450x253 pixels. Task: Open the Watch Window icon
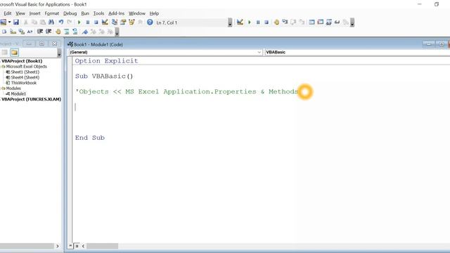(x=329, y=22)
